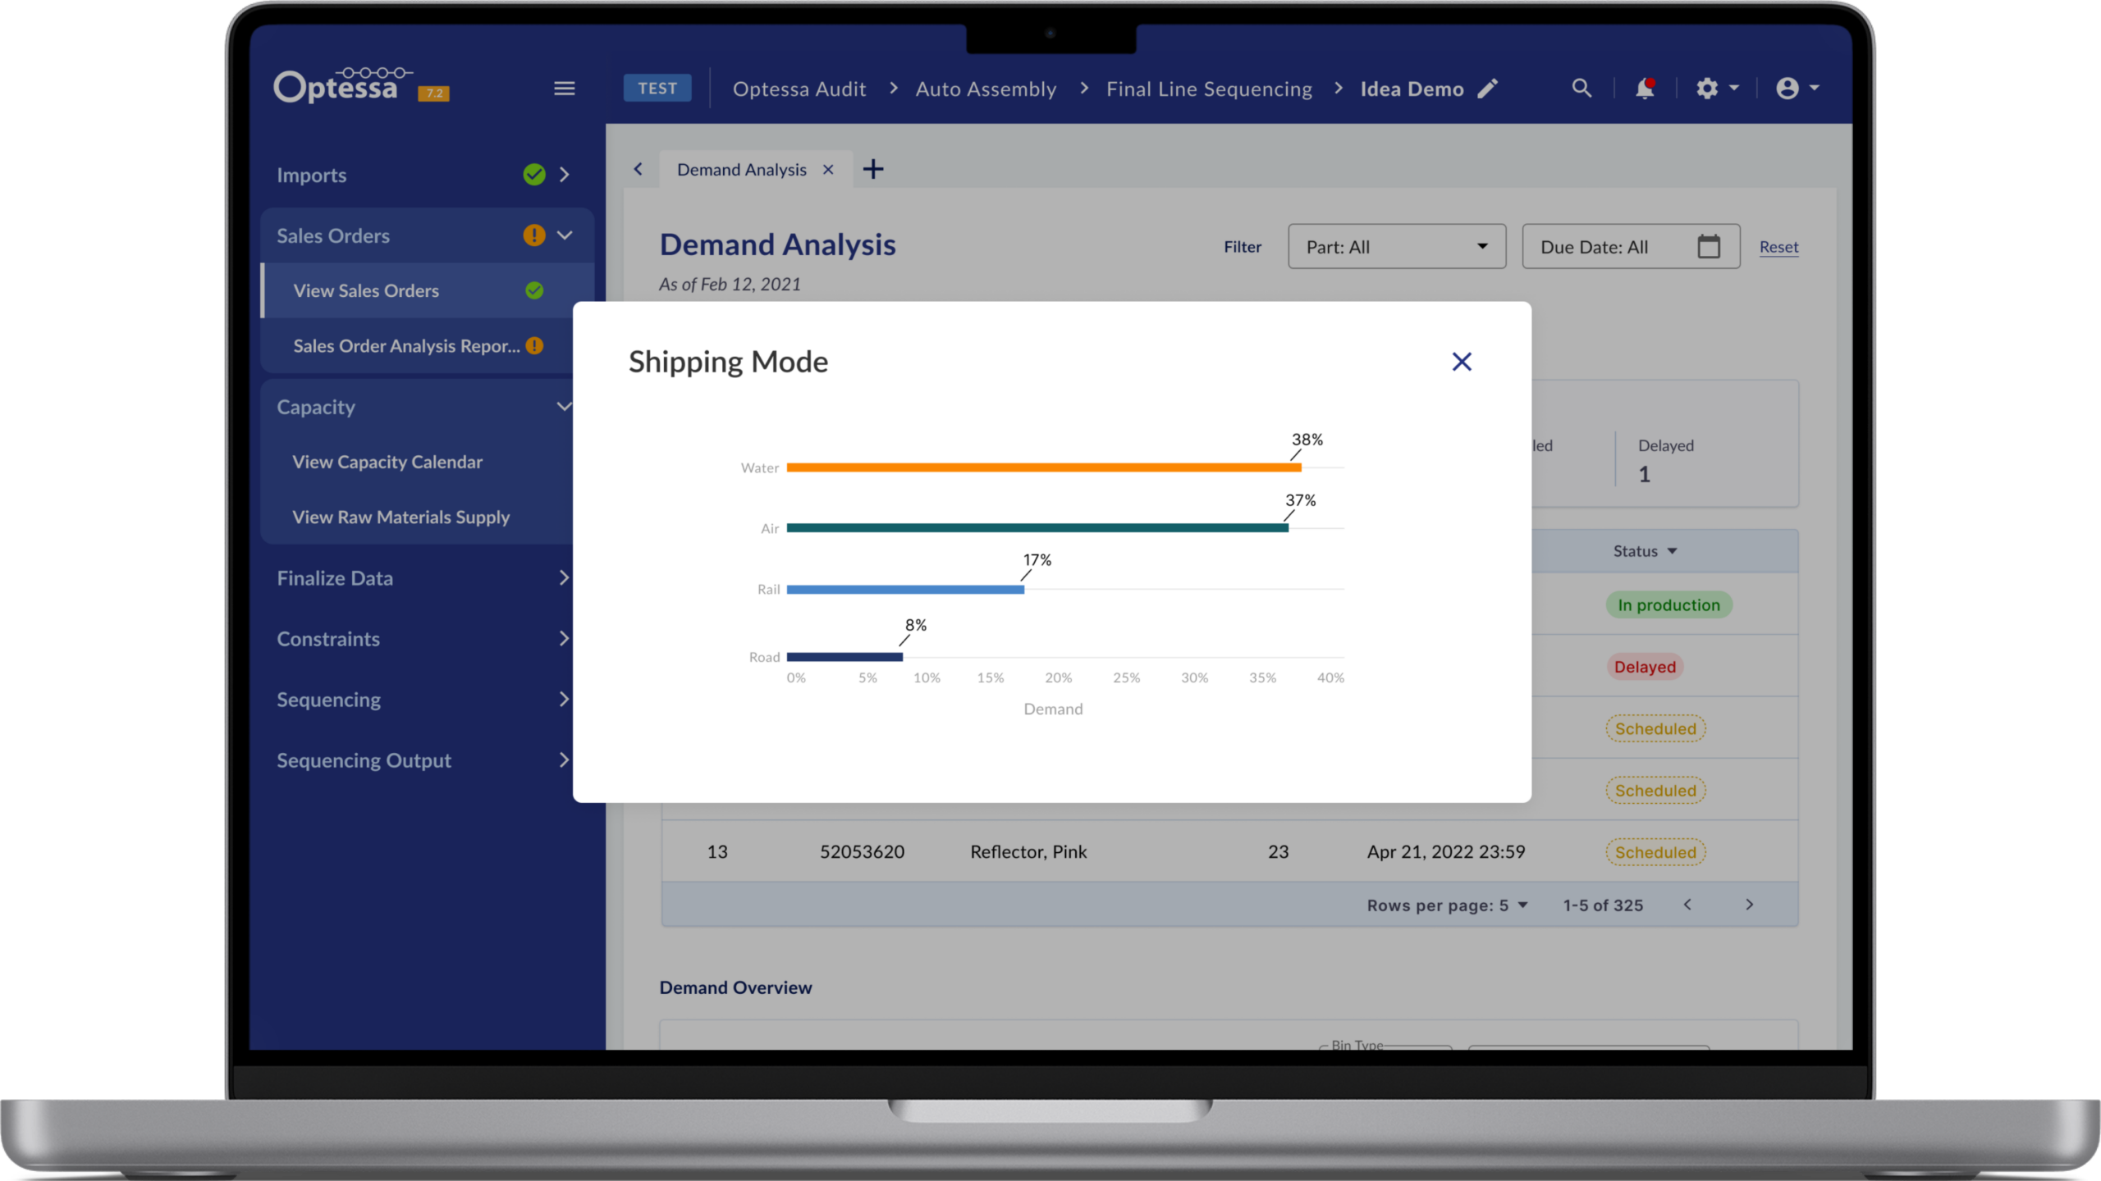Click the orange Water bar in chart
This screenshot has width=2101, height=1181.
(1042, 467)
